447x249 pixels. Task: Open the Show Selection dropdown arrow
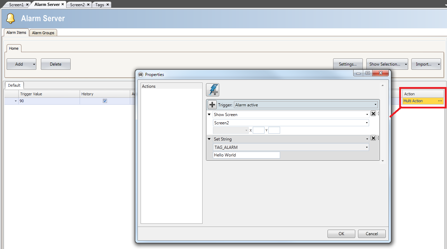(x=405, y=64)
